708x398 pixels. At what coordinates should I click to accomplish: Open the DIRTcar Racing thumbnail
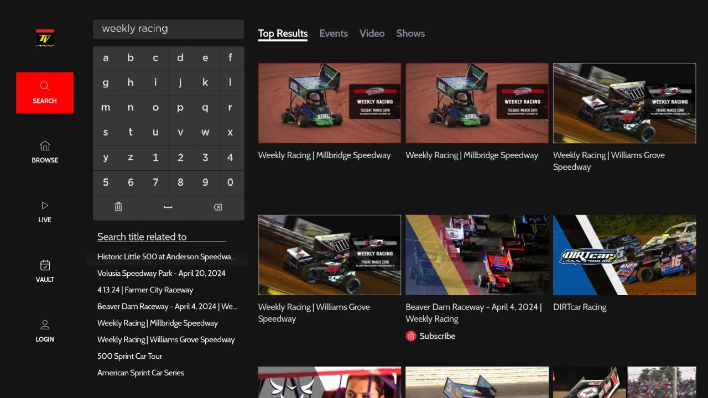pos(624,255)
